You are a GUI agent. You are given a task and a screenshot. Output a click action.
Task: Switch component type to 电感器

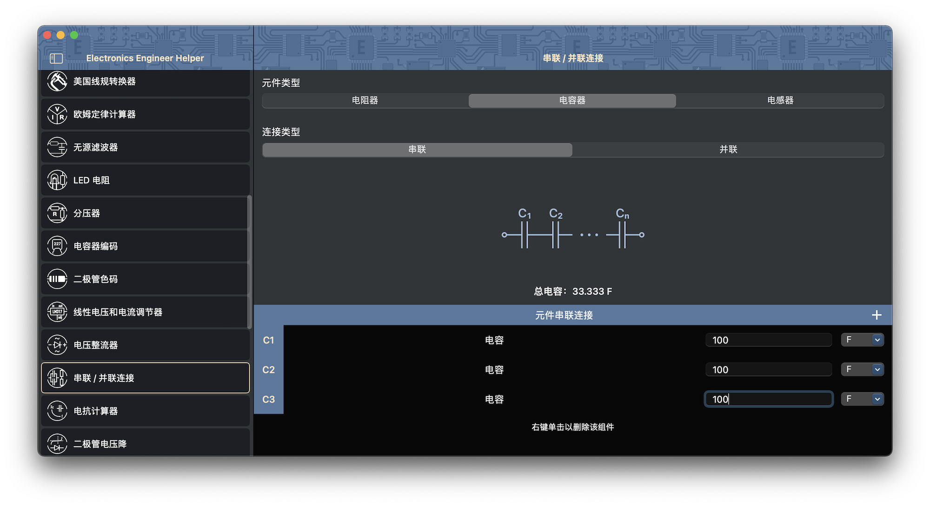point(779,100)
